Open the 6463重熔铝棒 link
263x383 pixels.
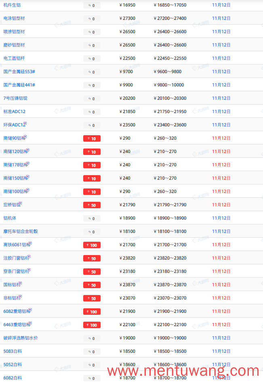coord(16,324)
